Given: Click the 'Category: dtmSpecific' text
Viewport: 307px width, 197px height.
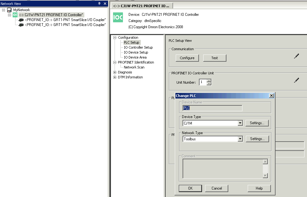Looking at the screenshot, I should point(145,21).
